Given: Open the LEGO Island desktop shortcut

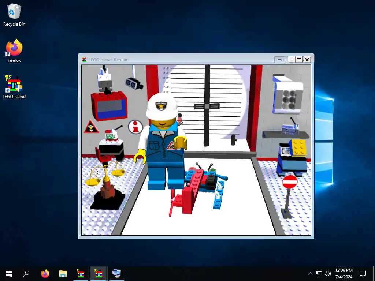Looking at the screenshot, I should click(14, 87).
